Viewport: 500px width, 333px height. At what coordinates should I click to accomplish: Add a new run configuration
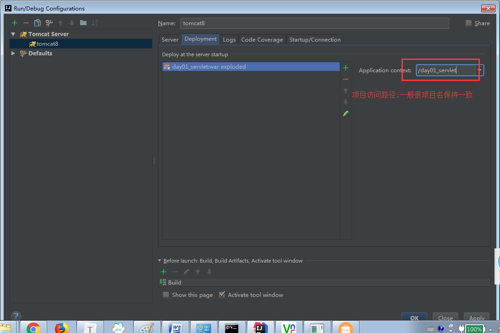point(15,23)
